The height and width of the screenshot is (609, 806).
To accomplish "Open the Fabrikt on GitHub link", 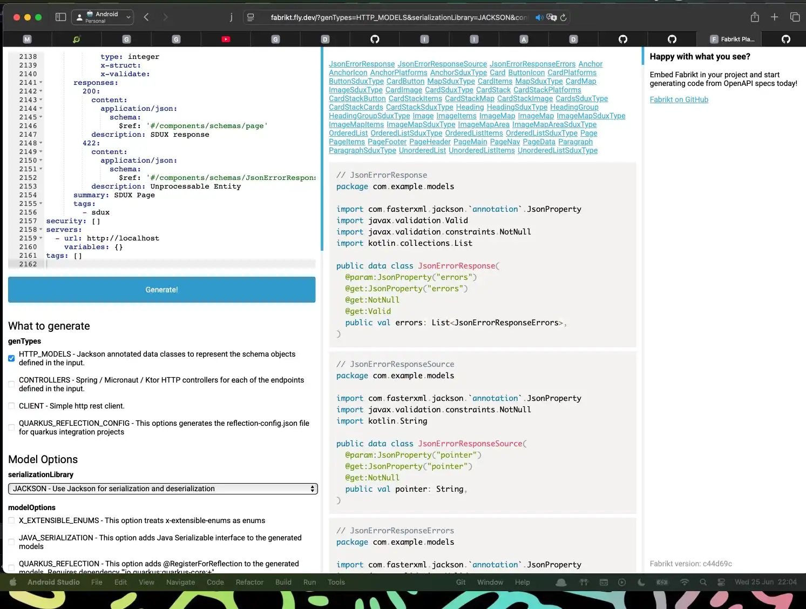I will [679, 99].
